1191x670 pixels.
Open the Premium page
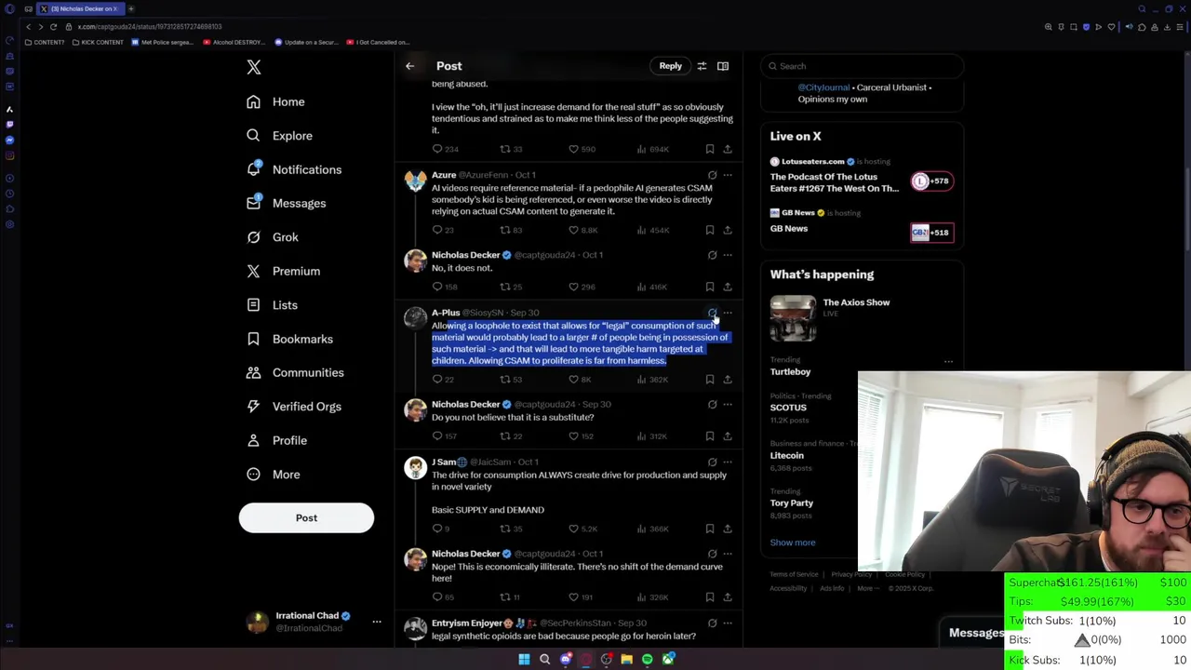coord(283,271)
